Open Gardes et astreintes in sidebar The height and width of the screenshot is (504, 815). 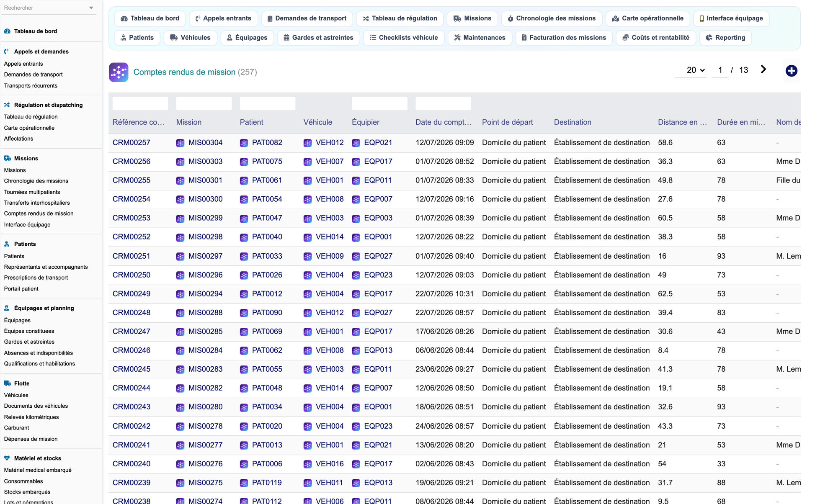[x=29, y=342]
